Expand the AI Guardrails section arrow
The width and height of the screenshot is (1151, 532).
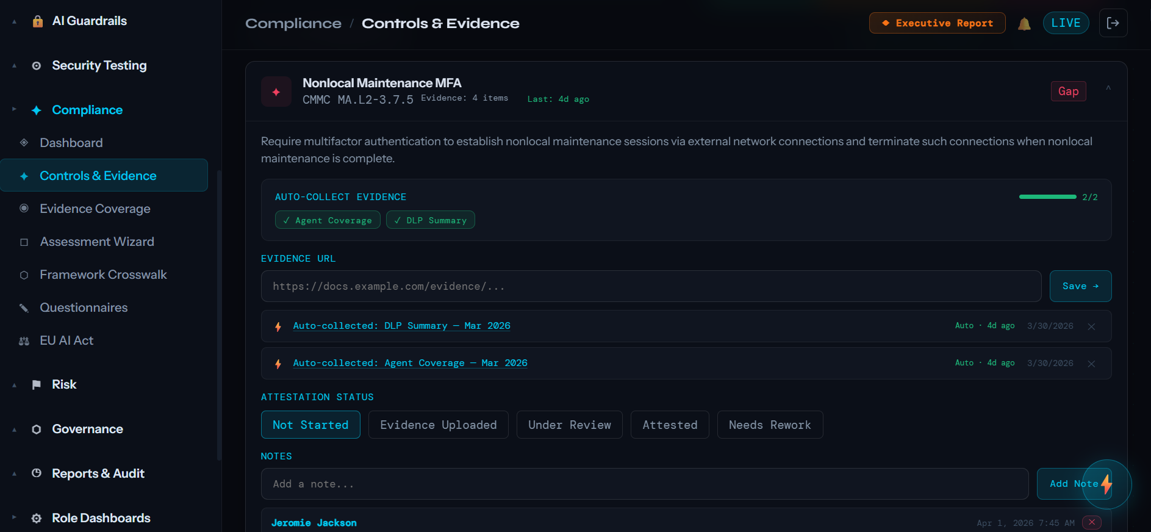click(15, 21)
